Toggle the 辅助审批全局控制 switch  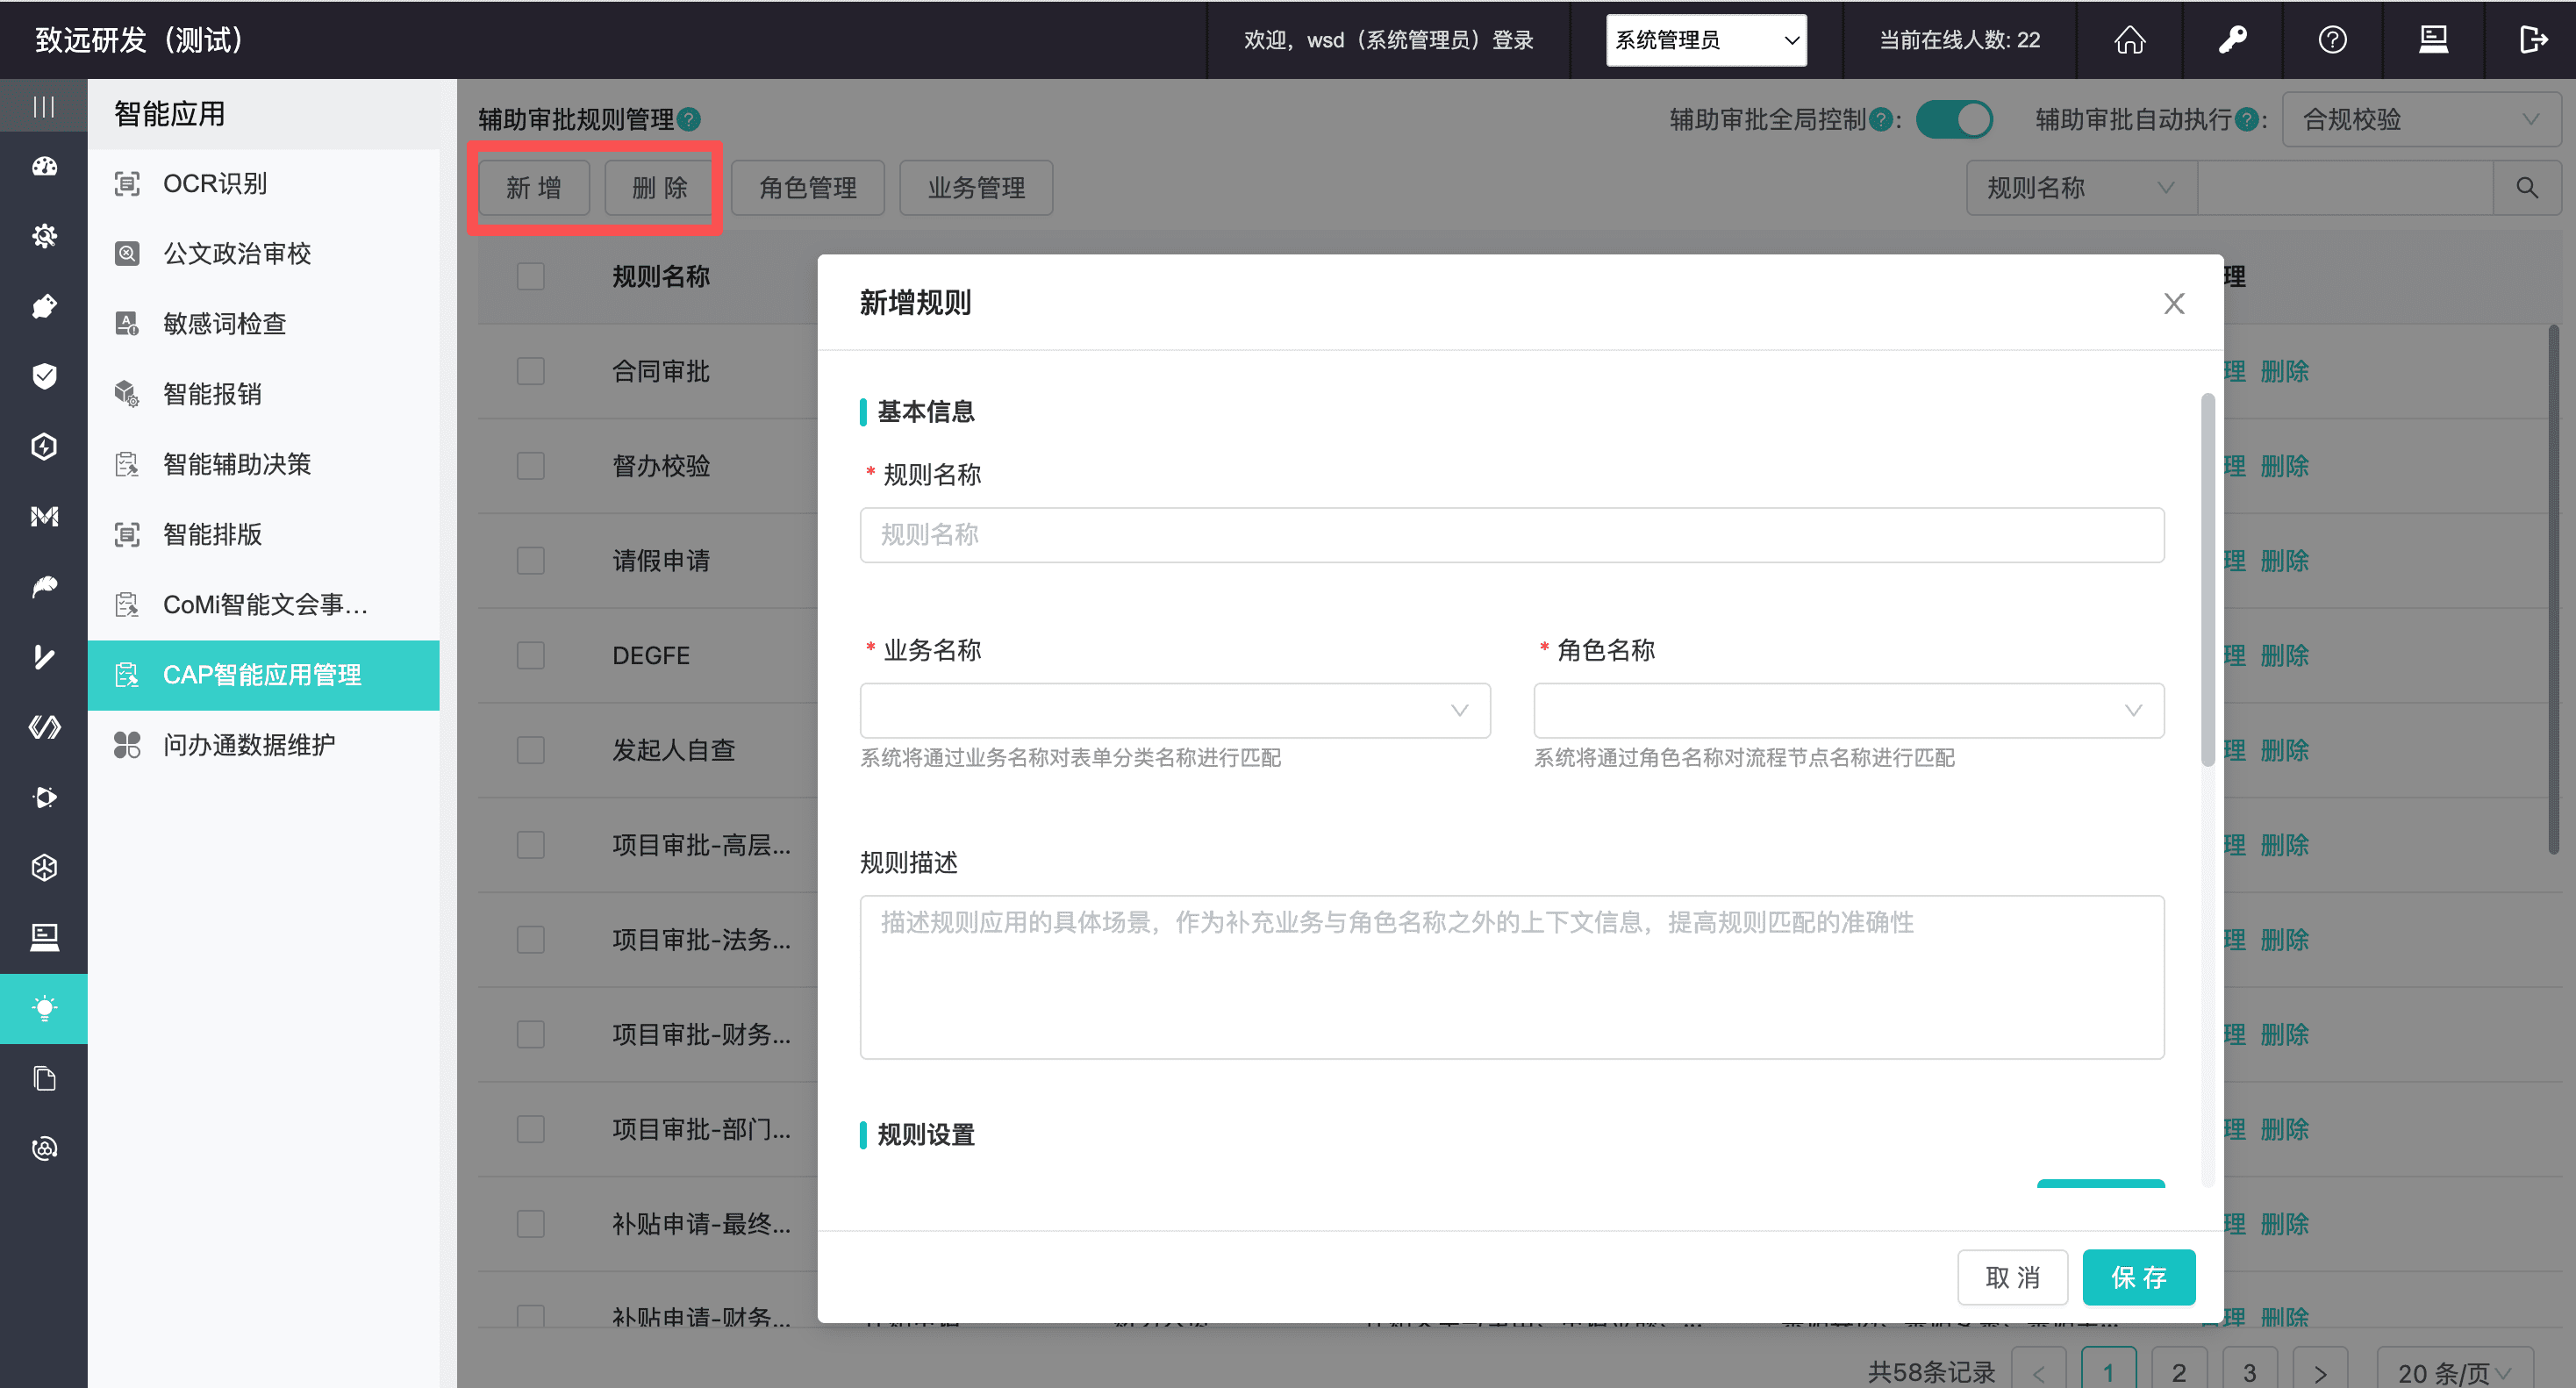tap(1954, 120)
